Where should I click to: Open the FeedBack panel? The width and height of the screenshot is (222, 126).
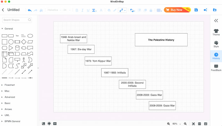pyautogui.click(x=216, y=68)
